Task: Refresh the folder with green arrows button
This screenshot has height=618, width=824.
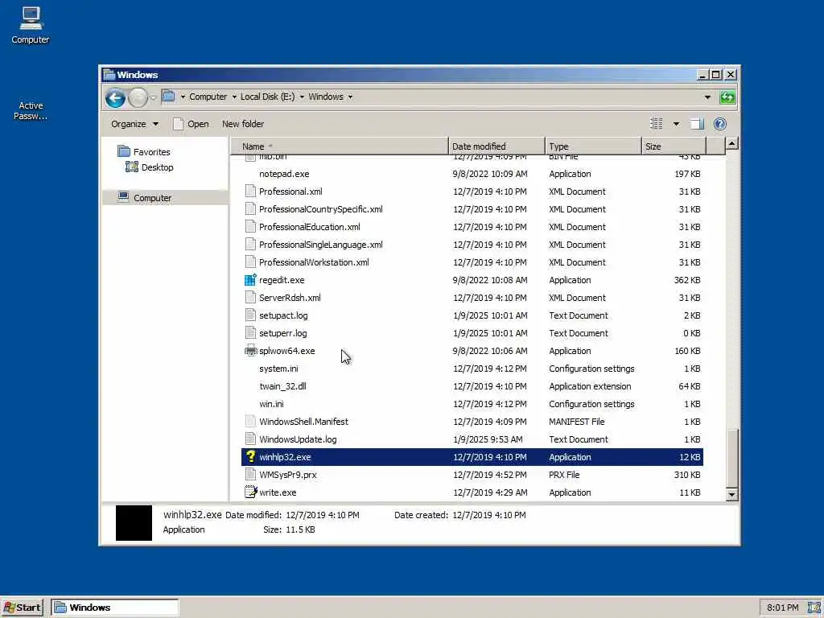Action: pyautogui.click(x=727, y=97)
